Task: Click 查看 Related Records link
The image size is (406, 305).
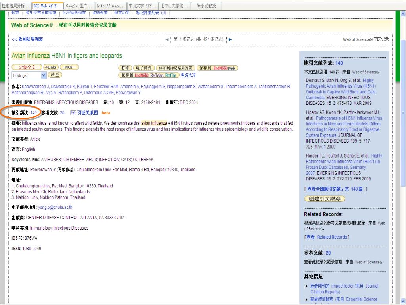Action: (327, 237)
